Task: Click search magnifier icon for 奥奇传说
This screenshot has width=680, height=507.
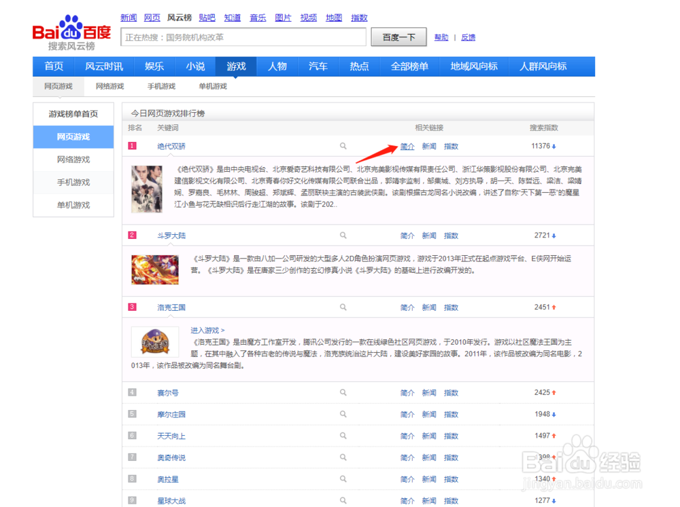Action: [343, 457]
